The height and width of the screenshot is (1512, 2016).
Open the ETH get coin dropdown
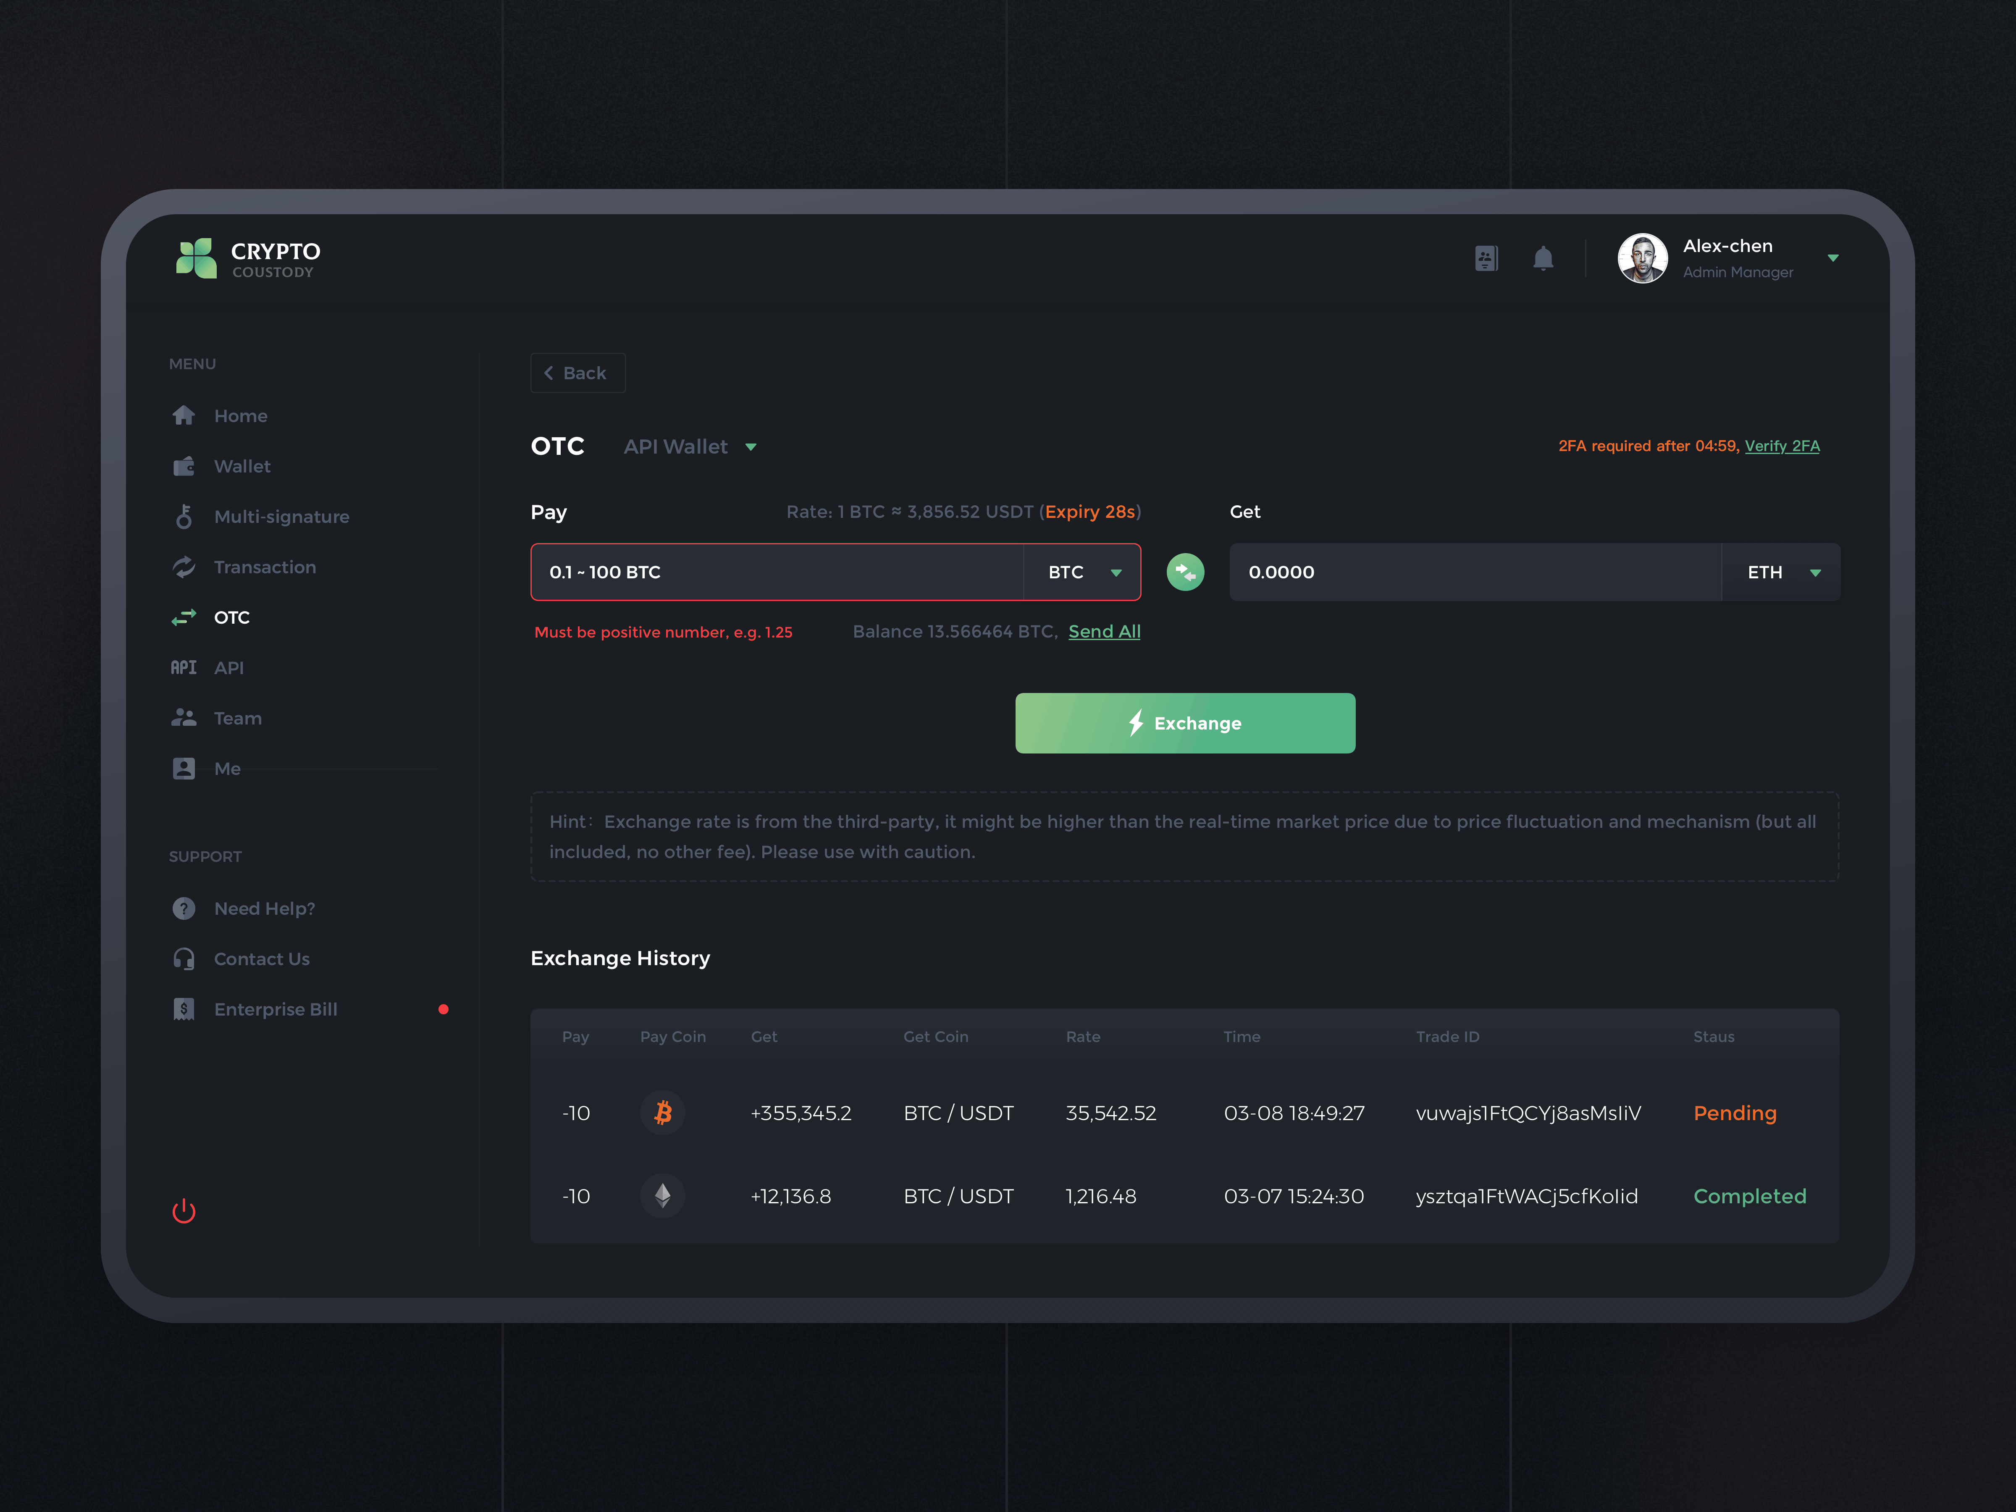coord(1782,572)
